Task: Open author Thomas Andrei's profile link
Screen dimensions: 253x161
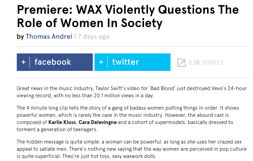Action: coord(49,37)
